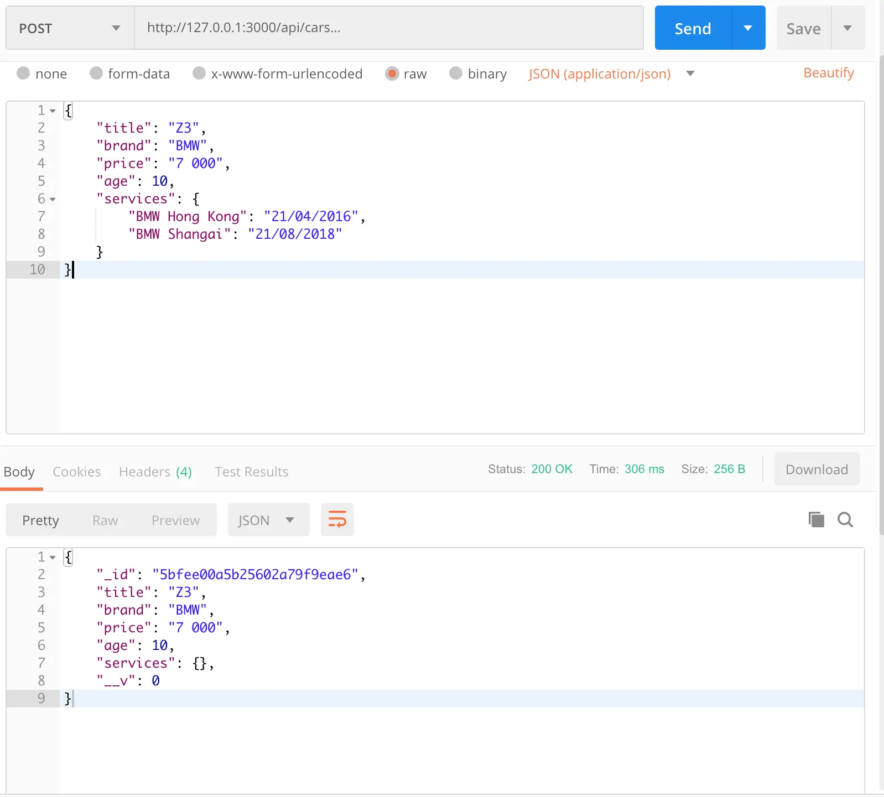
Task: Open the response JSON format dropdown
Action: (x=268, y=520)
